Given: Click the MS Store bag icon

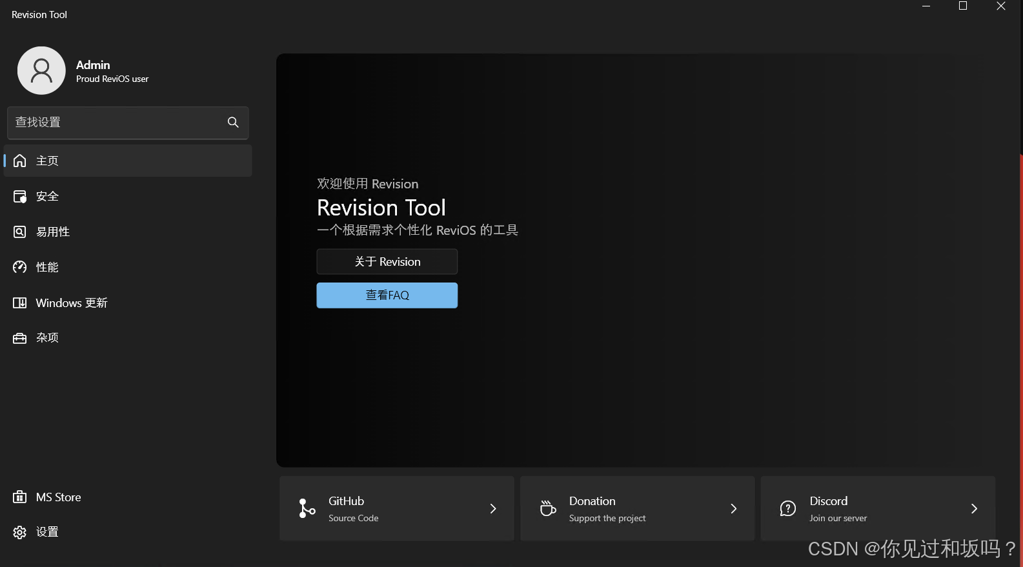Looking at the screenshot, I should pos(20,497).
